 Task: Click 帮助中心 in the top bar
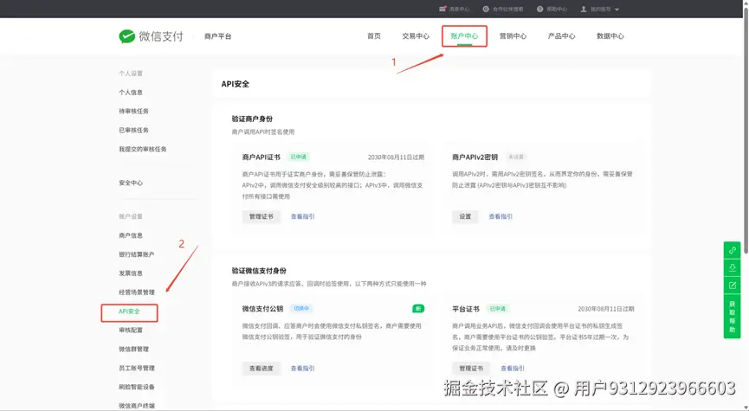point(557,9)
